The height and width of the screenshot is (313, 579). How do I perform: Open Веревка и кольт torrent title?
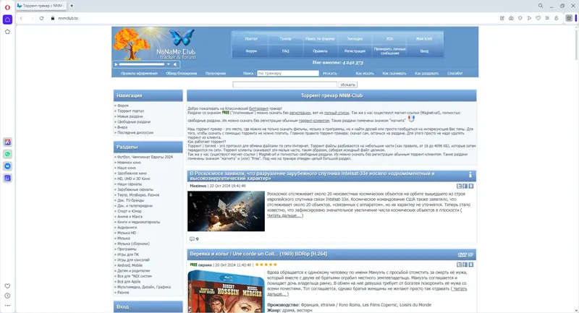258,254
